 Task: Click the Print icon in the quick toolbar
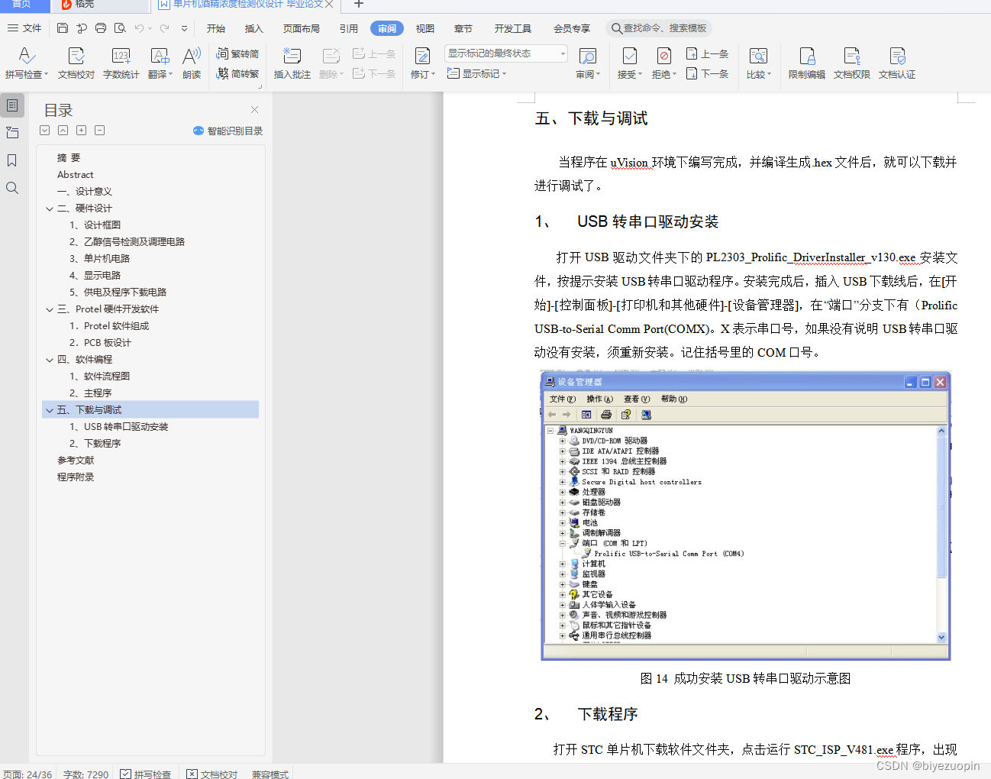[101, 28]
